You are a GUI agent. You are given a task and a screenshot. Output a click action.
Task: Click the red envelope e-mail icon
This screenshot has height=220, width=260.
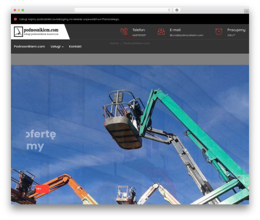pos(161,32)
